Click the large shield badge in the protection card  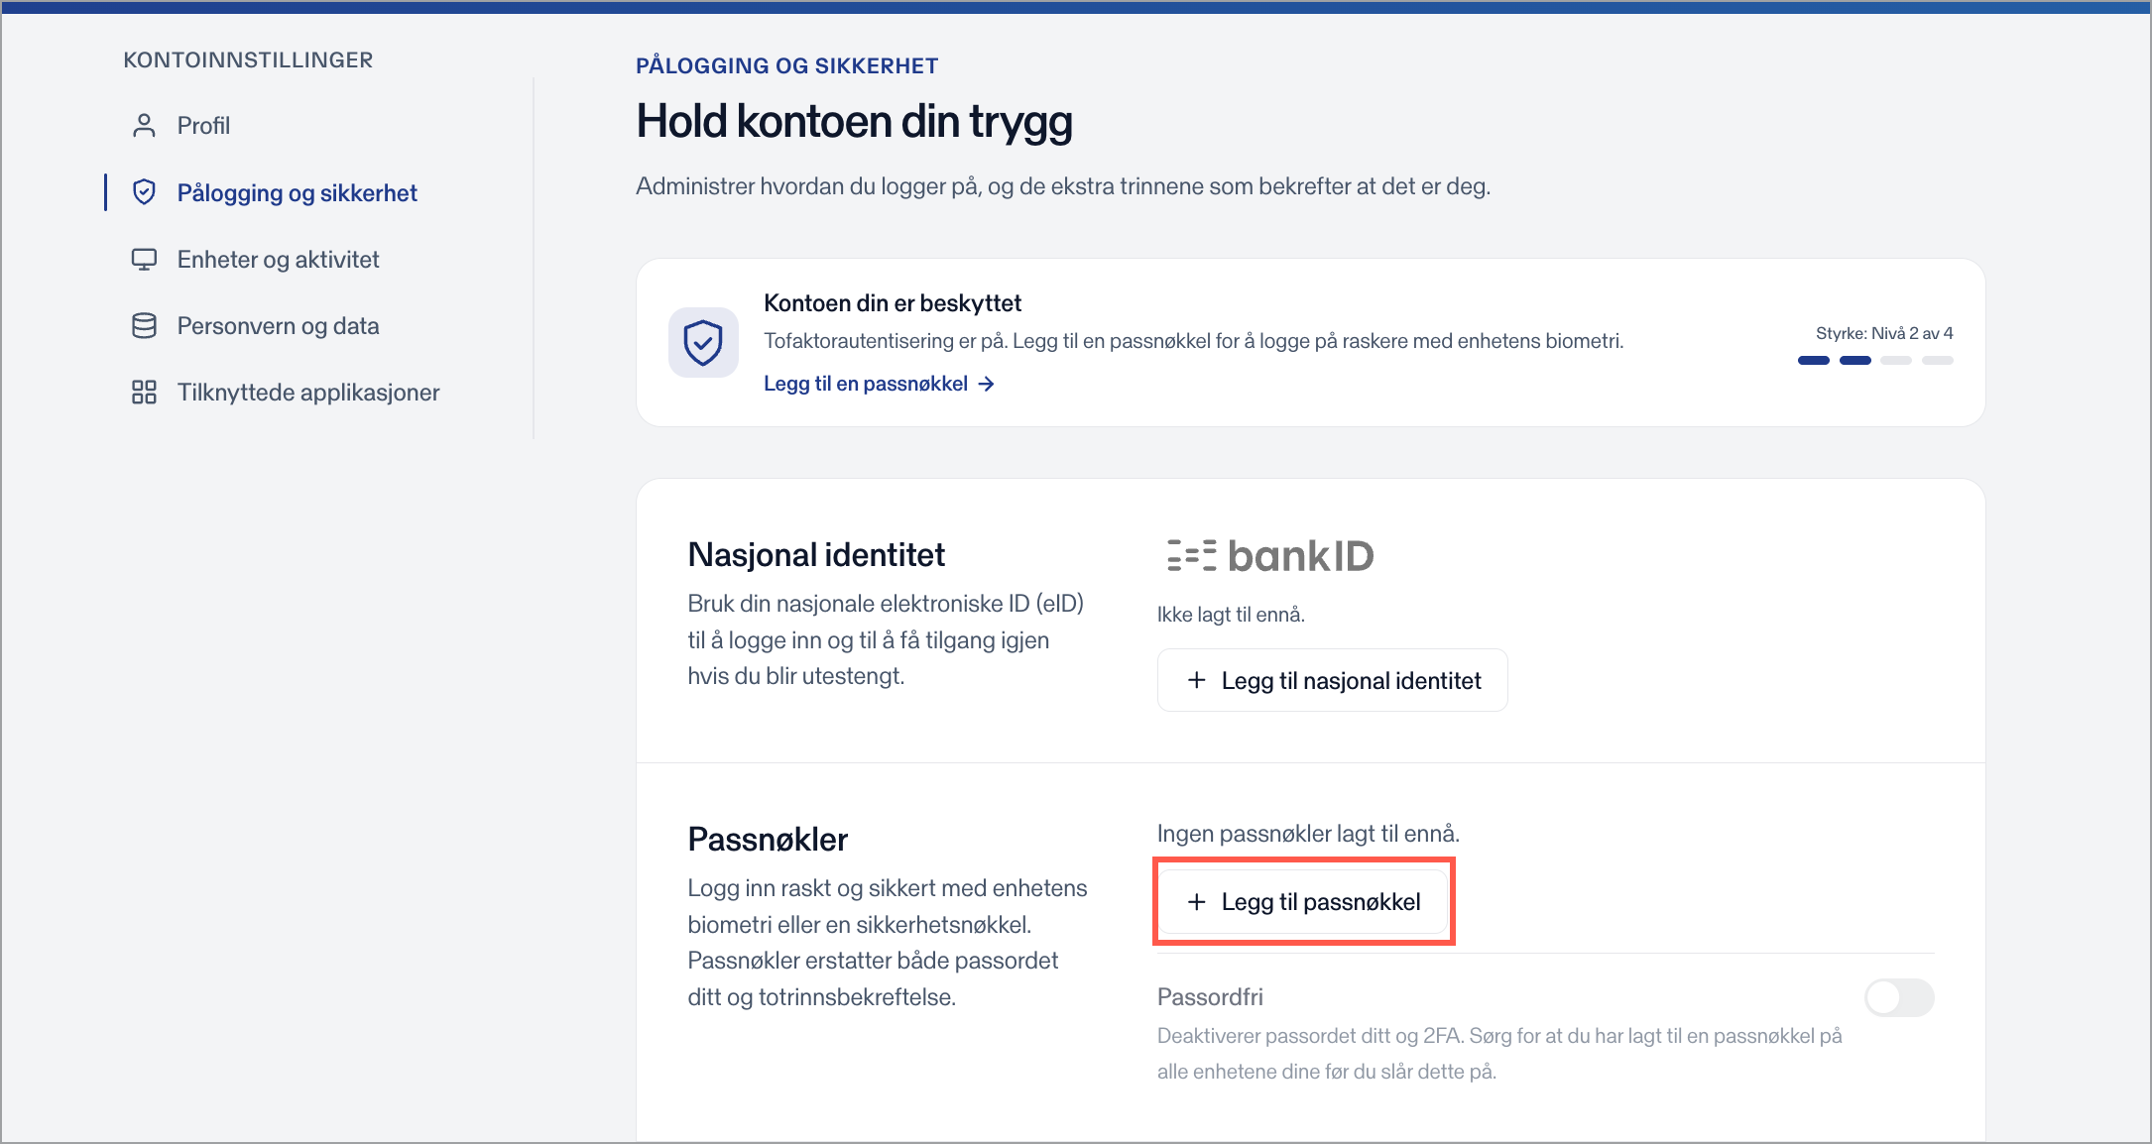tap(703, 342)
